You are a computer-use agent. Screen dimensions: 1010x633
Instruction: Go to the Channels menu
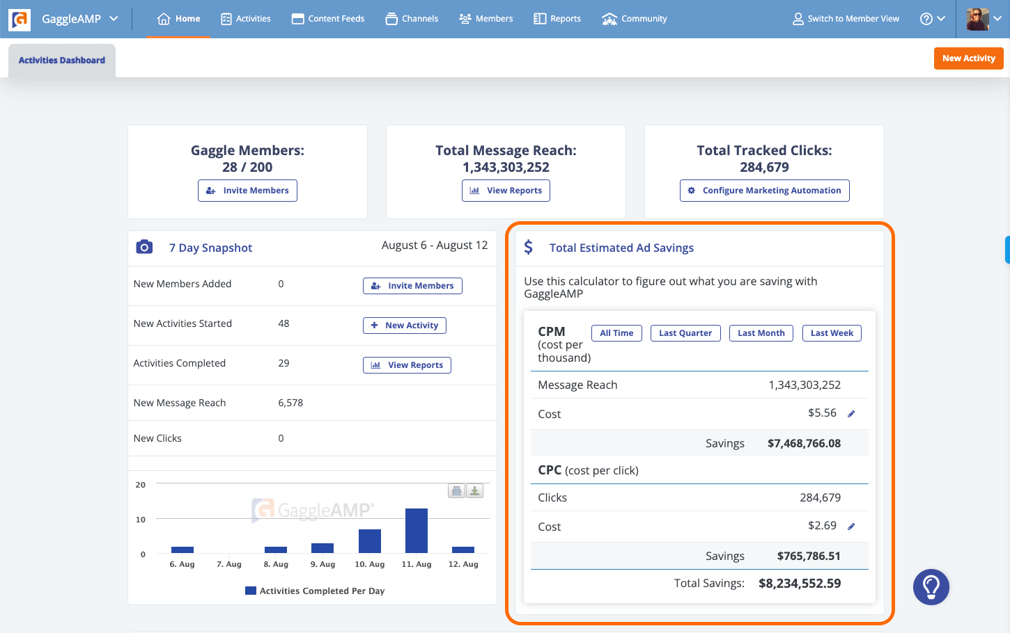[412, 19]
